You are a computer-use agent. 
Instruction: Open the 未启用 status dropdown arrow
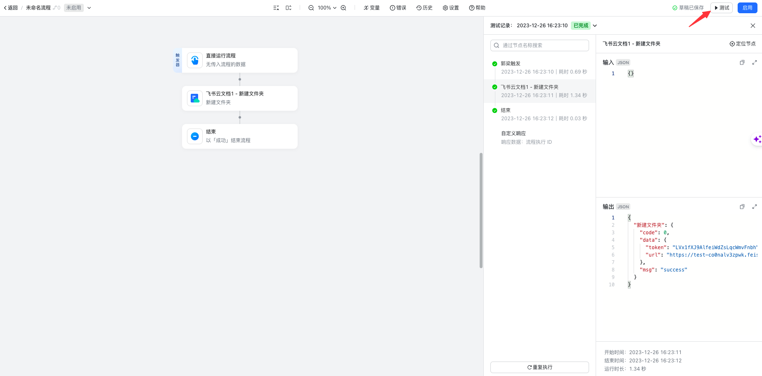tap(89, 8)
